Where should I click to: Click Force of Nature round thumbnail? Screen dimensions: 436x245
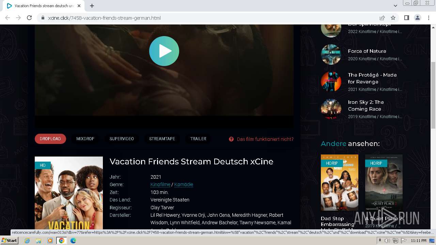(x=331, y=54)
